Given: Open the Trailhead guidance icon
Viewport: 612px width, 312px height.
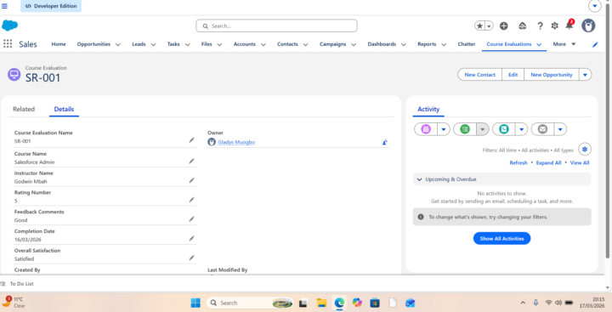Looking at the screenshot, I should (x=522, y=26).
